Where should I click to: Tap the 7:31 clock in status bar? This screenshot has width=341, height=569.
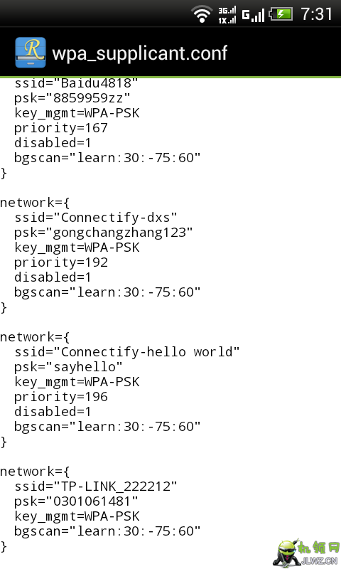click(316, 14)
